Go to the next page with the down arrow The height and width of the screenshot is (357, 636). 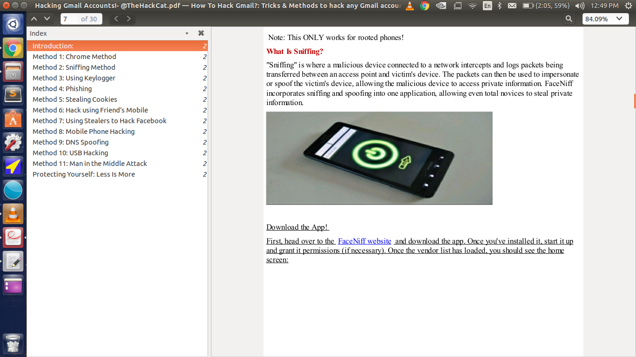[x=47, y=19]
